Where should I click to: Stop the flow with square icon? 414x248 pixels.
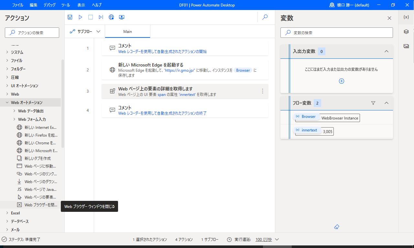point(91,17)
